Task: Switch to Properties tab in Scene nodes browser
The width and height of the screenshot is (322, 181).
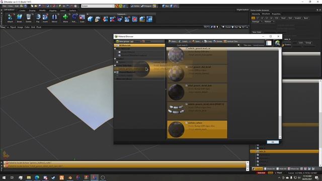Action: 276,14
